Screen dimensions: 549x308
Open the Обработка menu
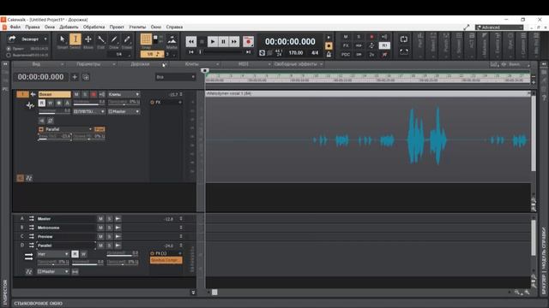click(94, 27)
